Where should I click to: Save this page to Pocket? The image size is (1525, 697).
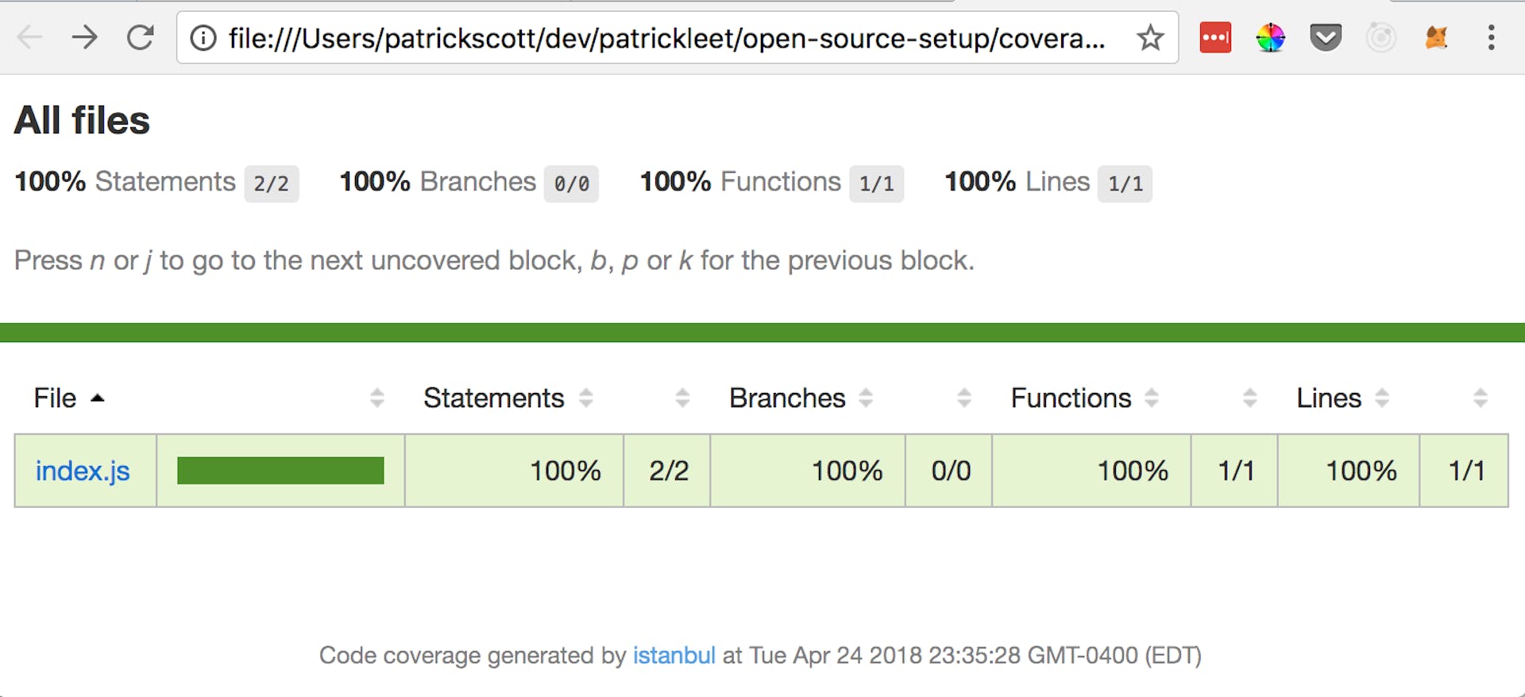click(1325, 37)
